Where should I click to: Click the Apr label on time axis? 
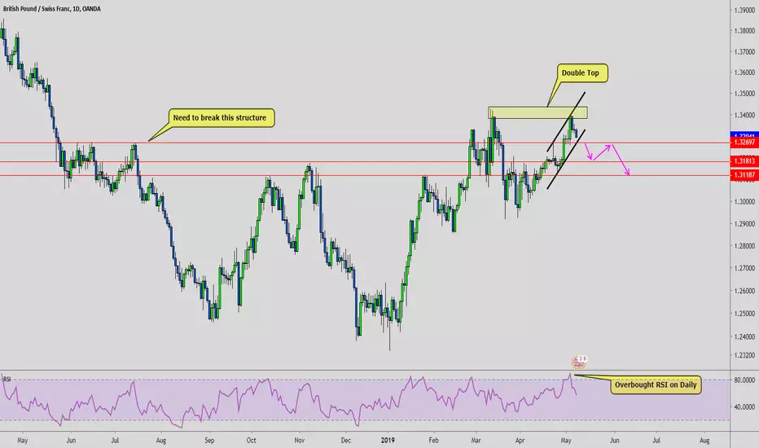520,440
